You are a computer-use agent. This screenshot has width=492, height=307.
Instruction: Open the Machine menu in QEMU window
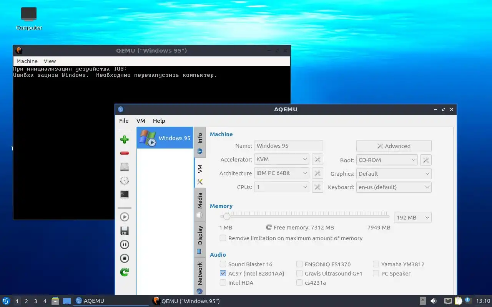27,61
